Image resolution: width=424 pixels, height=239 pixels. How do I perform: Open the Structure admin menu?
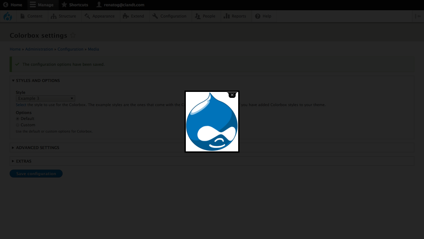click(x=63, y=16)
